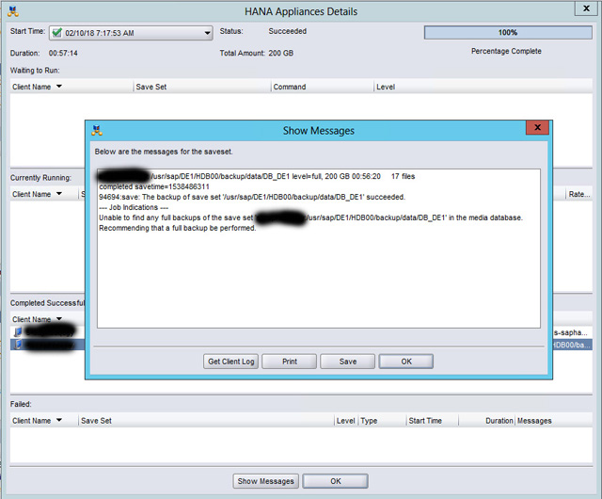
Task: Click Save Set header in Waiting to Run
Action: coord(151,87)
